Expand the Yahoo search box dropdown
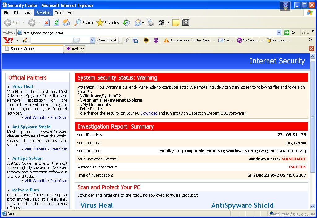 (92, 40)
